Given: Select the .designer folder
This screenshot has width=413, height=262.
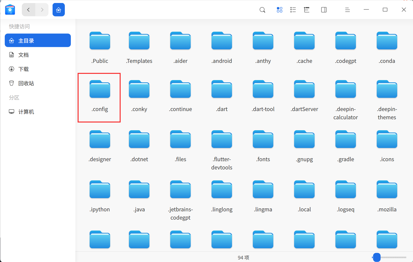Looking at the screenshot, I should coord(100,146).
